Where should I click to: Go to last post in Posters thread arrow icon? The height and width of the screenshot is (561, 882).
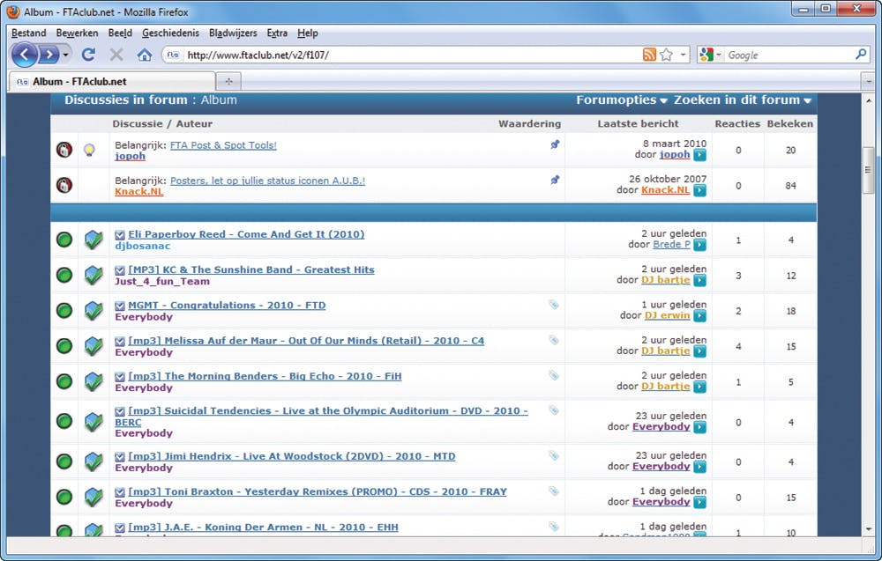(x=699, y=190)
